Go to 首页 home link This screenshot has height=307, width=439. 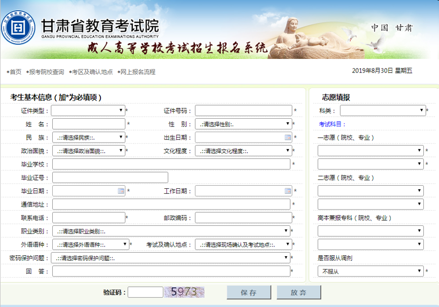click(15, 72)
